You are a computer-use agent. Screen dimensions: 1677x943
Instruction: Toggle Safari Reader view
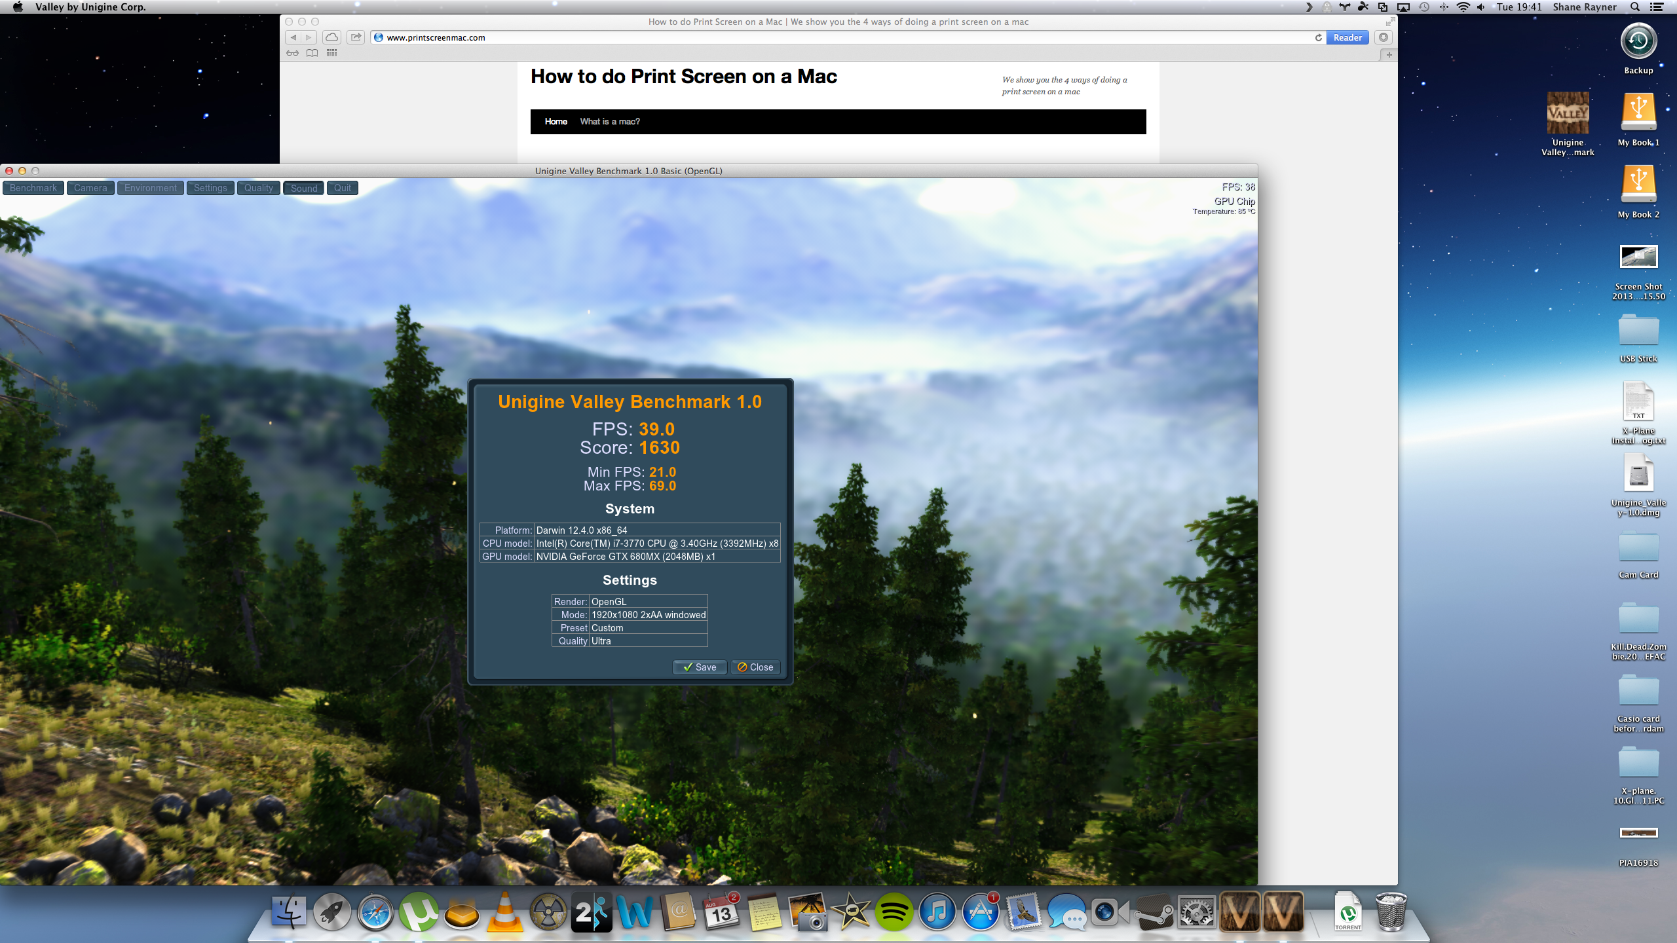[1347, 37]
